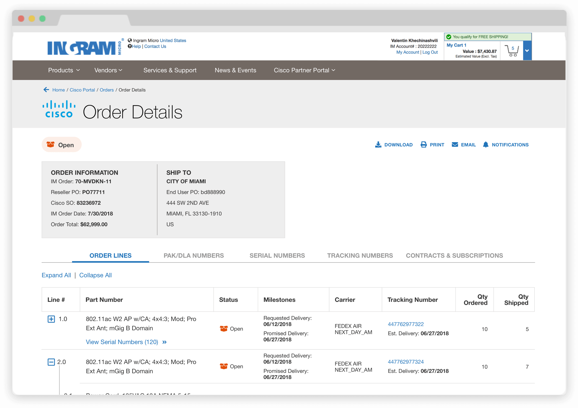Switch to the Tracking Numbers tab
Viewport: 578px width, 408px height.
pyautogui.click(x=360, y=255)
